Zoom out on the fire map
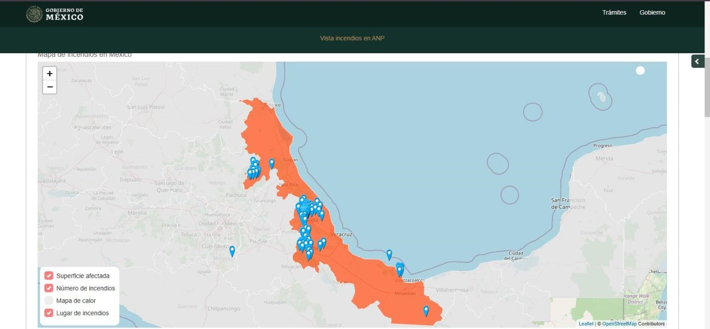The image size is (710, 329). [50, 87]
